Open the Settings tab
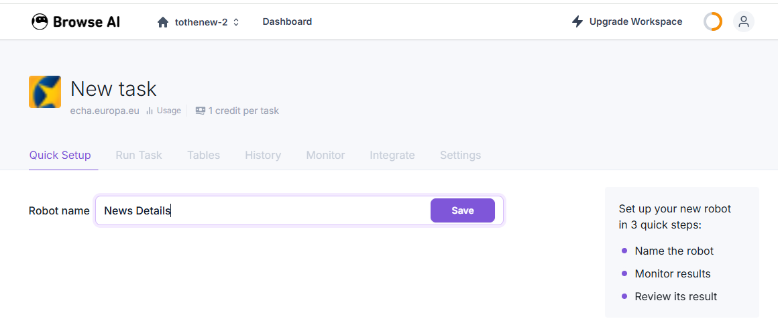 460,155
